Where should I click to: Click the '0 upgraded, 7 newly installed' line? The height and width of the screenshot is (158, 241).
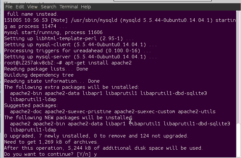[96, 136]
